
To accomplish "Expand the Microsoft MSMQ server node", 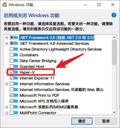I will pyautogui.click(x=7, y=107).
